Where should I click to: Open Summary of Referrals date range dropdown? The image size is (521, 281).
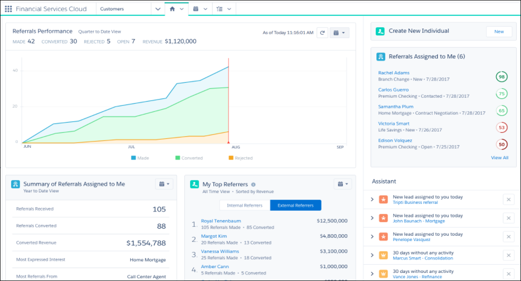[x=164, y=184]
